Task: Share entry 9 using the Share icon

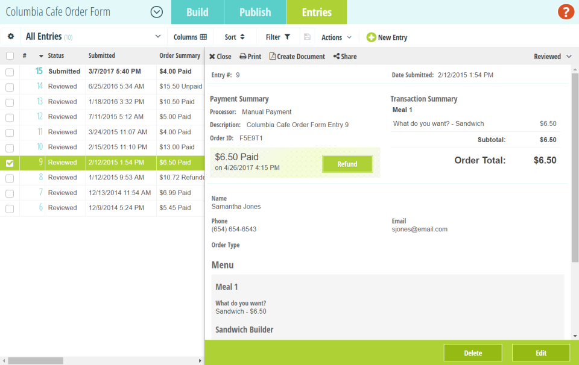Action: coord(335,56)
